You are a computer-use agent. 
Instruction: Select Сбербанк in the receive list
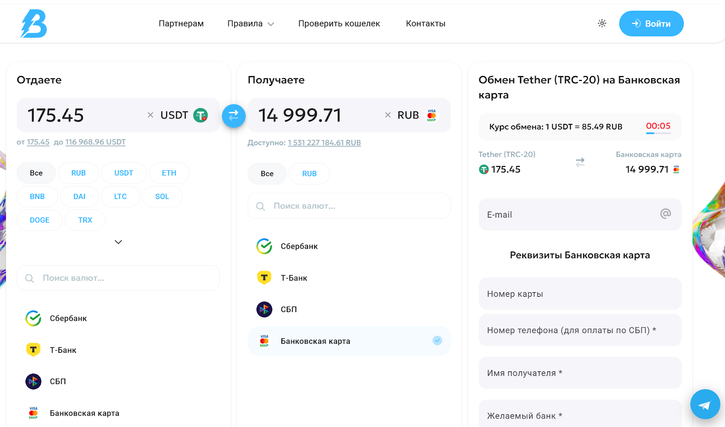[x=349, y=247]
